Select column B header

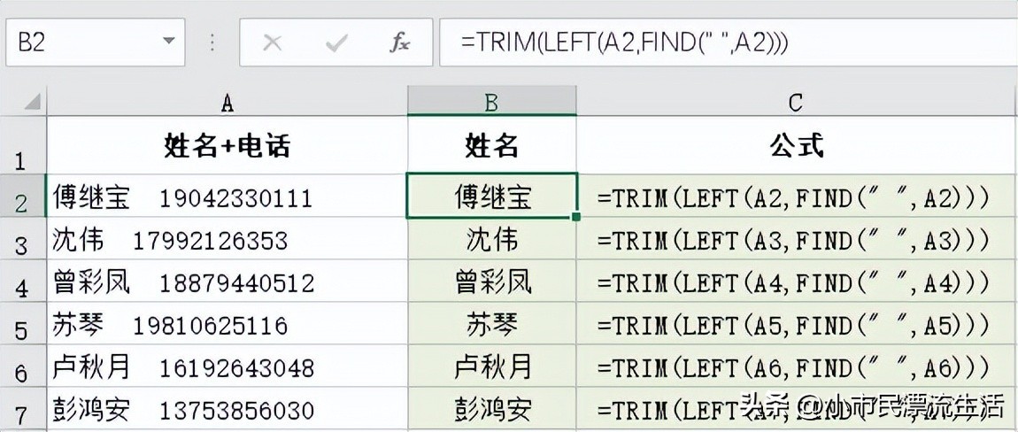pos(491,103)
